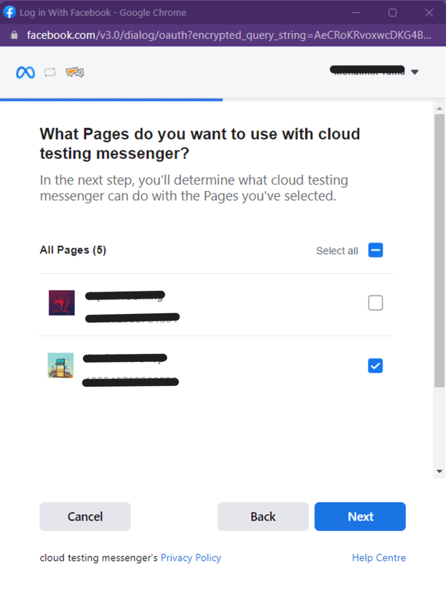Click the Cancel button
This screenshot has width=446, height=591.
tap(85, 517)
